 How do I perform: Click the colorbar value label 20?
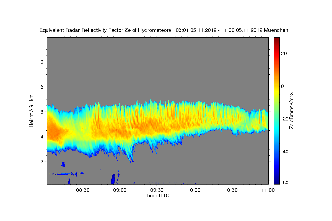284,54
